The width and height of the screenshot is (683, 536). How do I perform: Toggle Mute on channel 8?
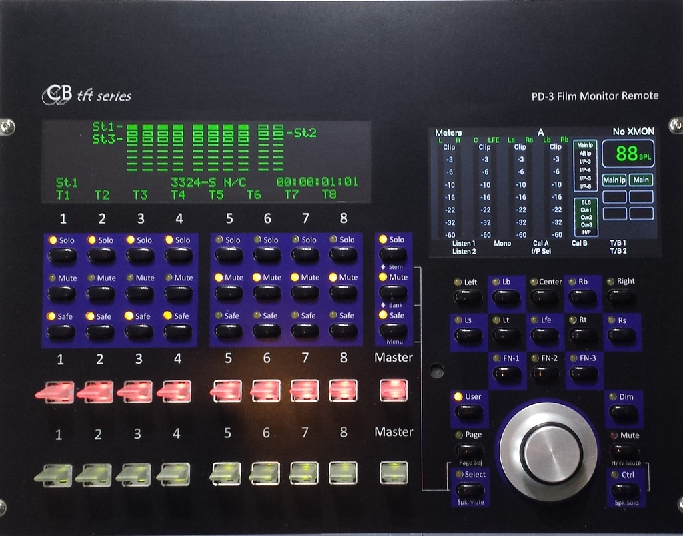coord(344,292)
